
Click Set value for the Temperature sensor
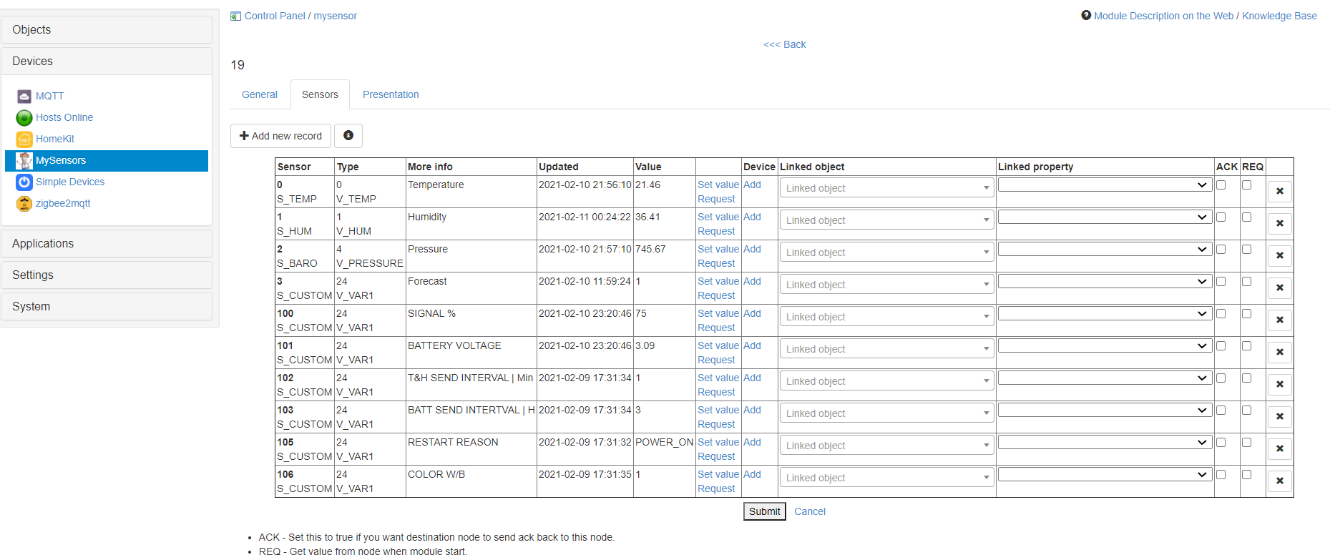[718, 185]
